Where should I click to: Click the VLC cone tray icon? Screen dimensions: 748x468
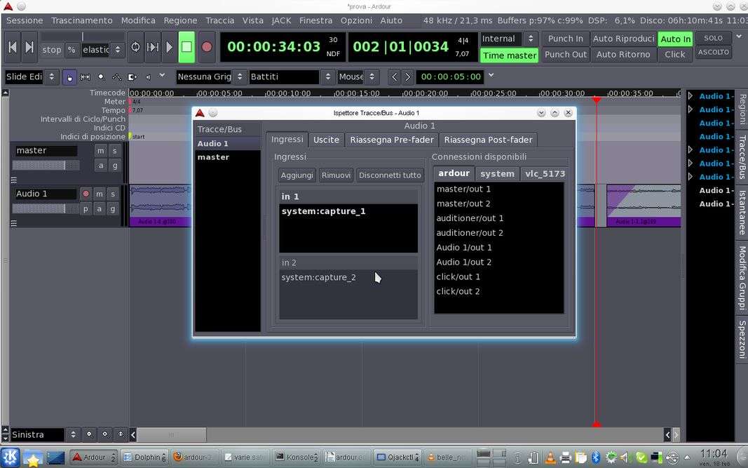[550, 457]
